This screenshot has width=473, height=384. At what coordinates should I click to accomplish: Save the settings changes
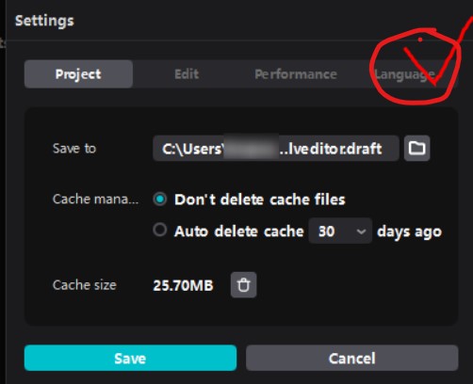click(130, 358)
